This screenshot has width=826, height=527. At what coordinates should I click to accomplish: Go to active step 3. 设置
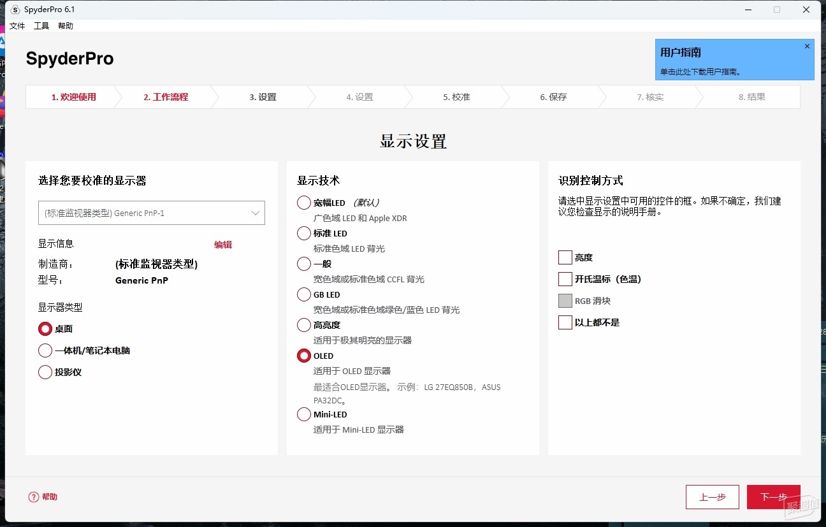tap(263, 97)
